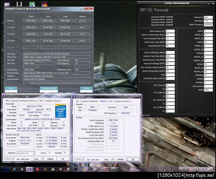Switch to Caches tab in left CPU-Z

click(x=14, y=101)
